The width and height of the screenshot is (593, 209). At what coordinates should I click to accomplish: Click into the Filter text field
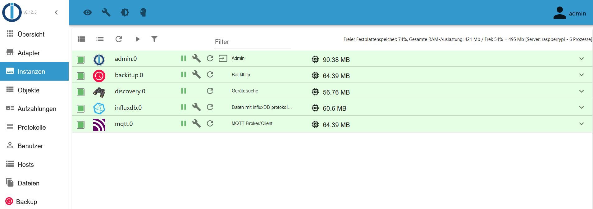point(252,42)
